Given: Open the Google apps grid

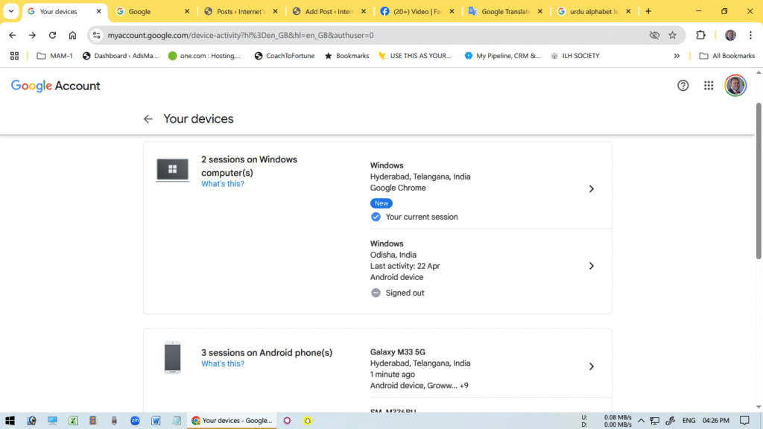Looking at the screenshot, I should pos(709,86).
